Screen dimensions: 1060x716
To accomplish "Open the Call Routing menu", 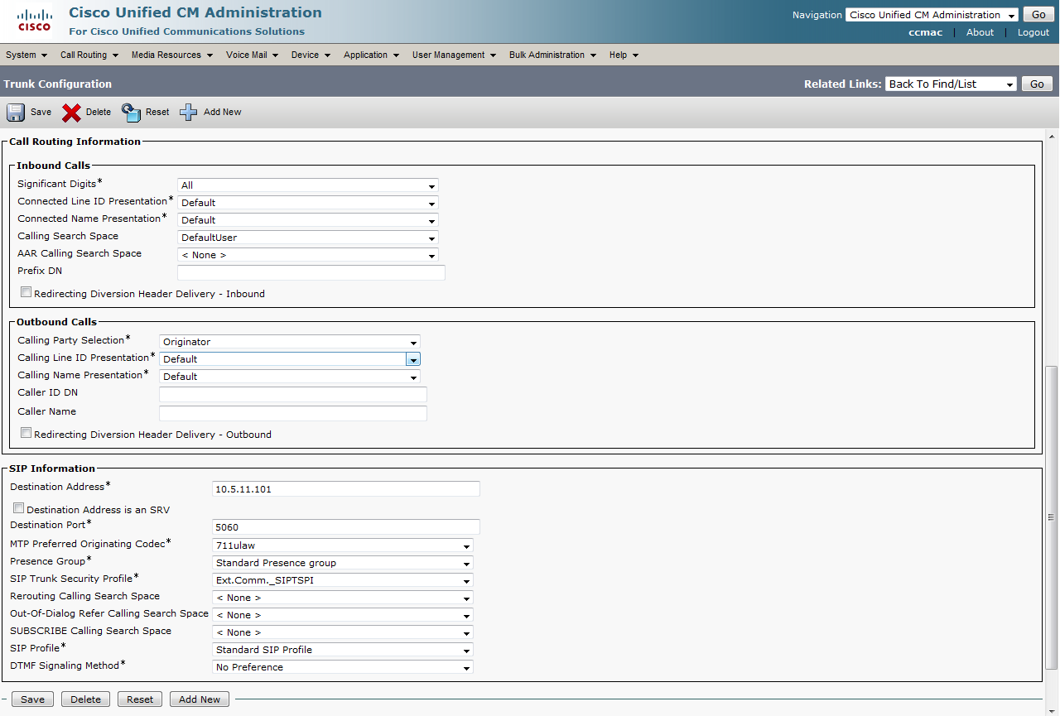I will [89, 55].
